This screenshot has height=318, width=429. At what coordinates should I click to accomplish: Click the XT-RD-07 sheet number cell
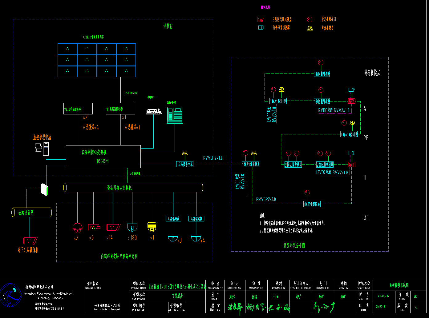tap(383, 296)
